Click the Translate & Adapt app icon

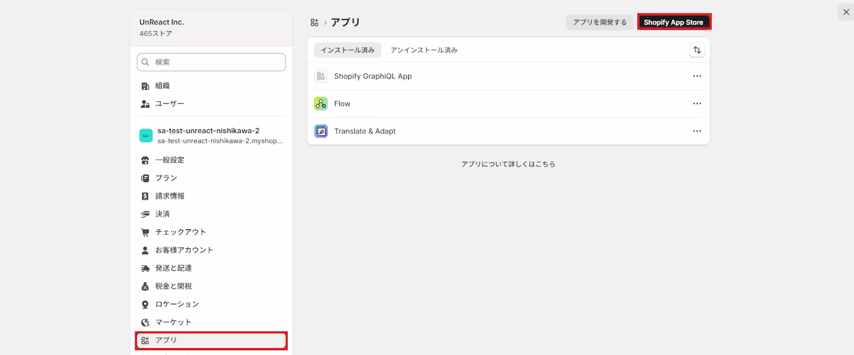[321, 131]
